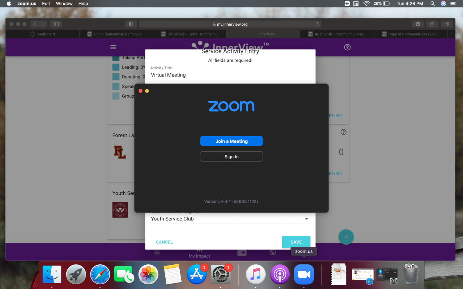Click the Wi-Fi icon in the menu bar

(x=366, y=4)
